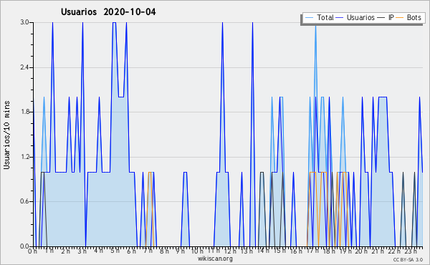The image size is (430, 265).
Task: Click the y-axis value 1.8
Action: (25, 112)
